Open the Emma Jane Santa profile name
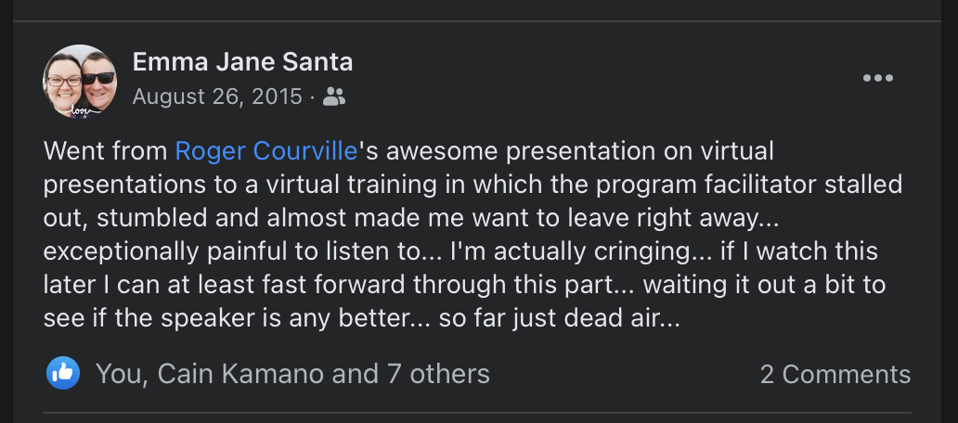Screen dimensions: 958x423 [242, 61]
